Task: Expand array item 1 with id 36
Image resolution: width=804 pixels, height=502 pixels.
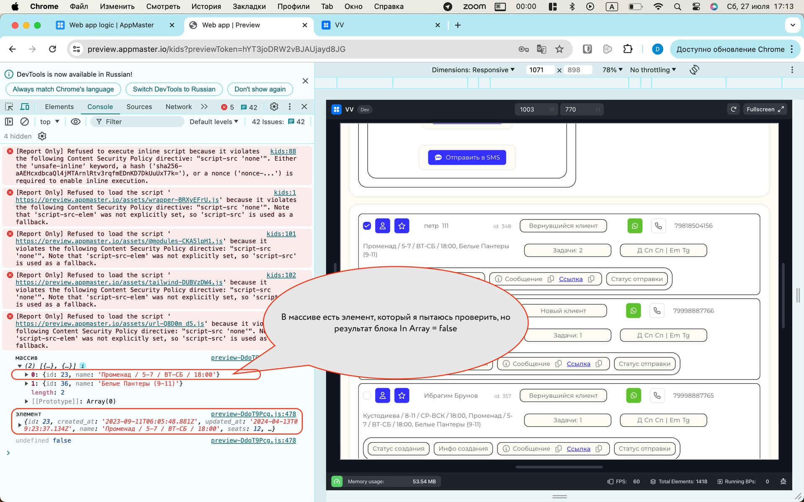Action: point(27,384)
